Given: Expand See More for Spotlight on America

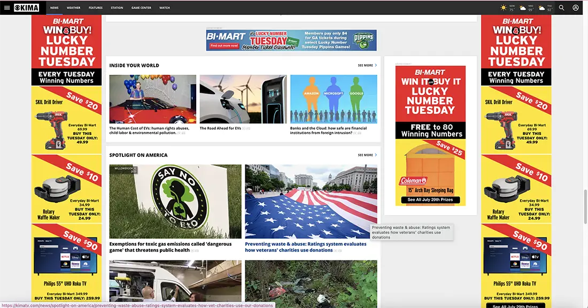Looking at the screenshot, I should point(367,155).
